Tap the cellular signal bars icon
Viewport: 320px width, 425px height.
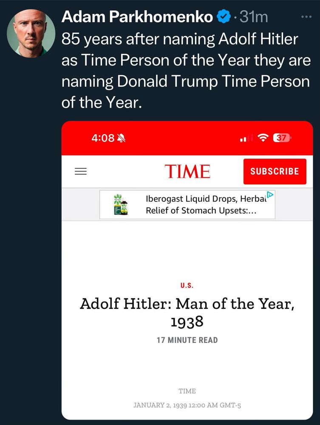pos(244,139)
